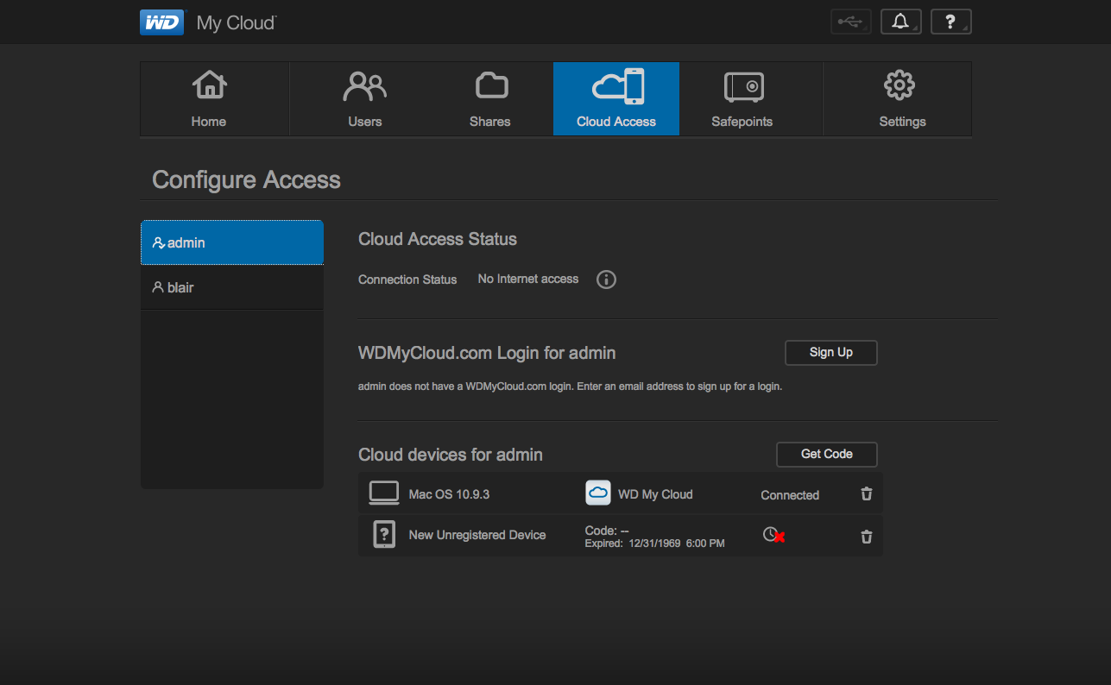1111x685 pixels.
Task: Click the expired code clock icon
Action: (x=773, y=536)
